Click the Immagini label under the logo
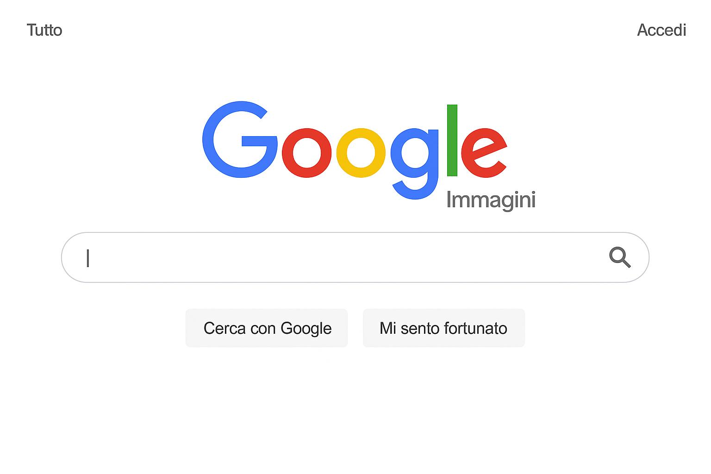The height and width of the screenshot is (474, 711). point(491,200)
